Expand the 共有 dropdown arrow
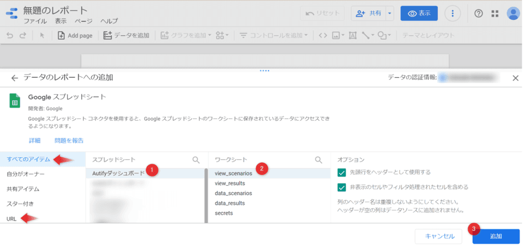Viewport: 530px width, 252px height. pyautogui.click(x=390, y=14)
